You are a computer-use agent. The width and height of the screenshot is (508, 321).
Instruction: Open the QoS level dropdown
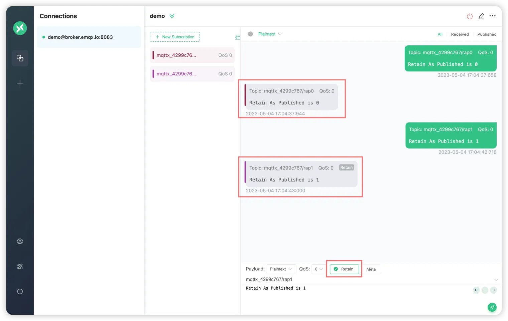[319, 269]
